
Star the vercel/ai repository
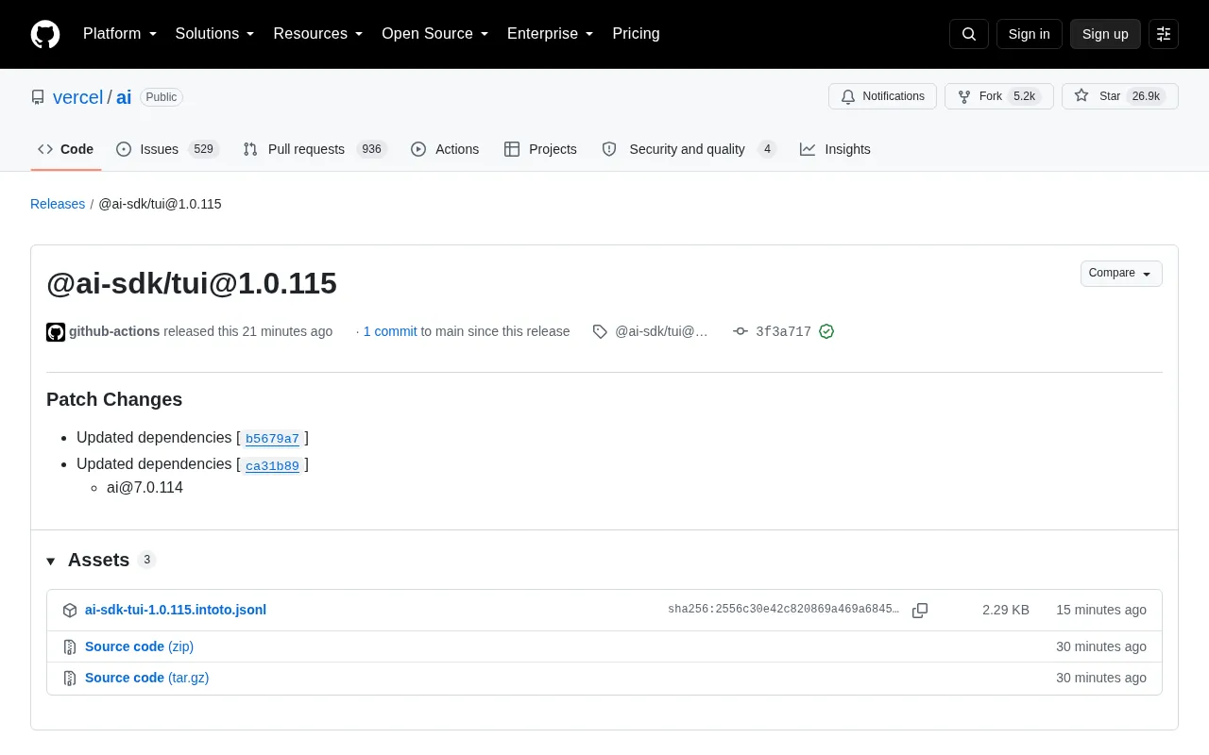pyautogui.click(x=1120, y=96)
